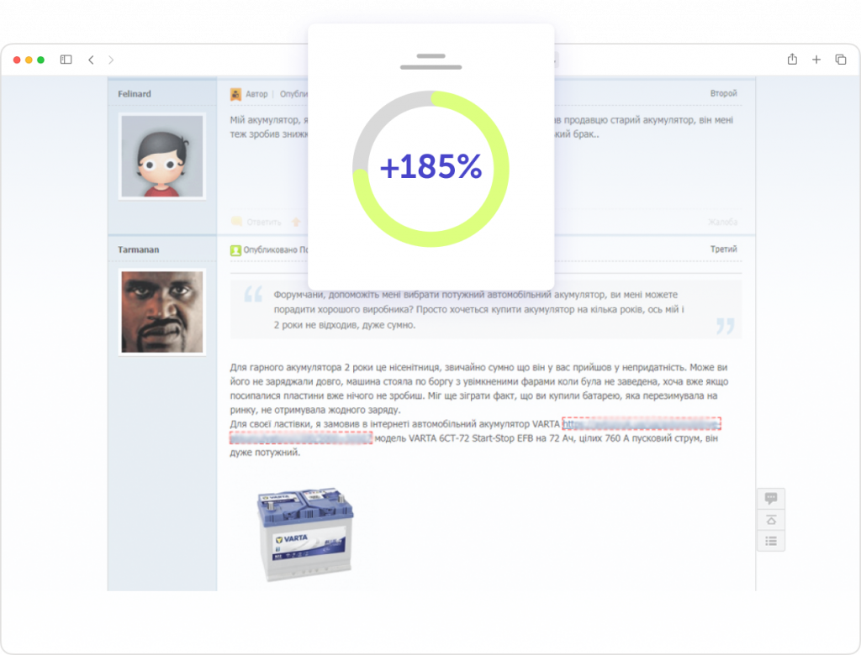This screenshot has height=655, width=861.
Task: Click the green Опубликовано post icon
Action: coord(236,250)
